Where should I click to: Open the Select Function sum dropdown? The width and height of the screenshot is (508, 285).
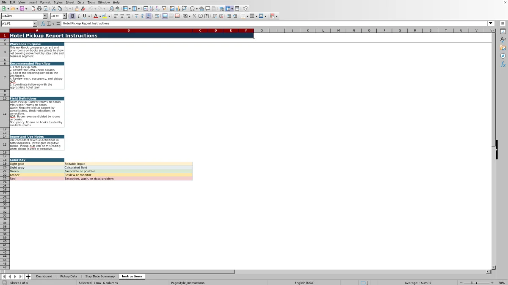pos(53,24)
